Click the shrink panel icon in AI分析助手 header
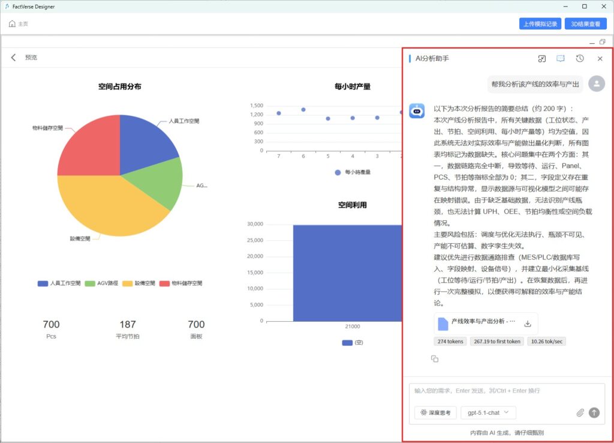 click(x=541, y=59)
